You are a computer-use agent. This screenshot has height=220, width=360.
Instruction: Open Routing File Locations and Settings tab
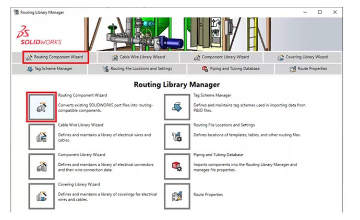click(x=137, y=69)
